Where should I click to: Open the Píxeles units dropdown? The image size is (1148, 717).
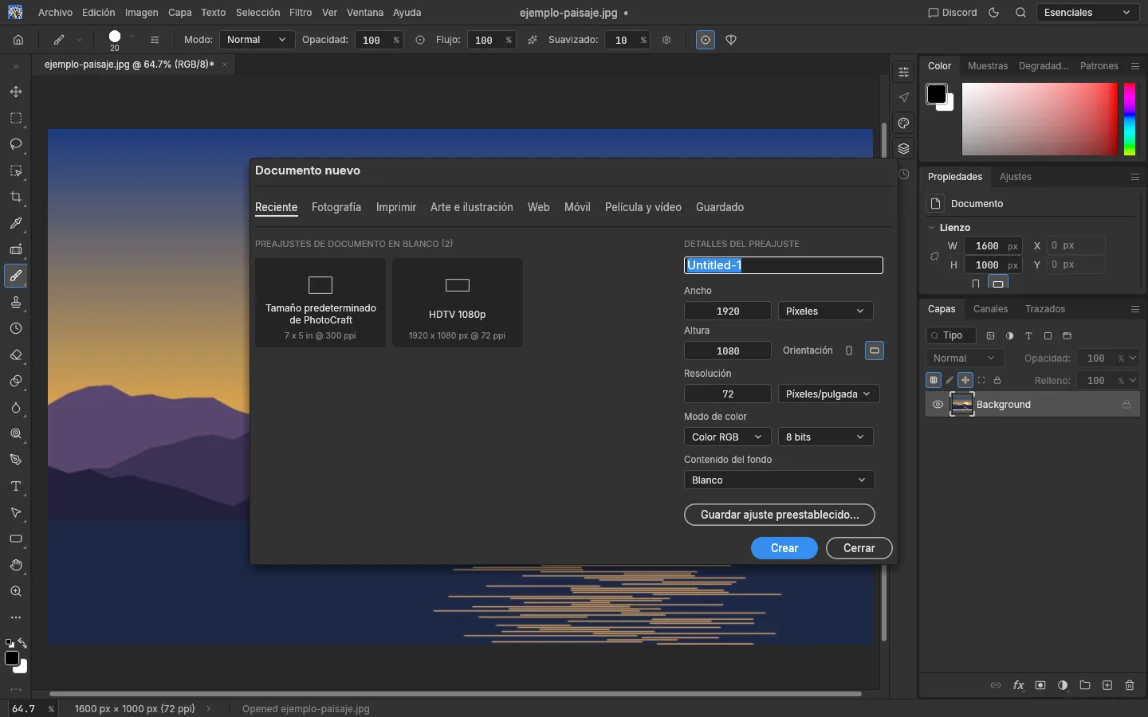click(825, 311)
